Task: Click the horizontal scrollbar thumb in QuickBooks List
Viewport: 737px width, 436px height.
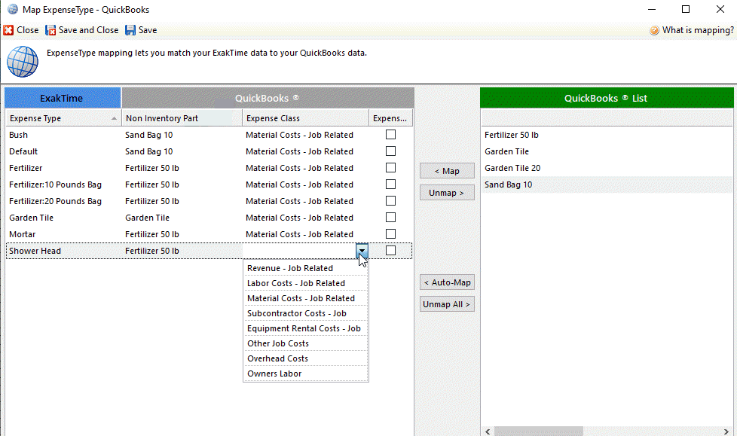Action: coord(539,431)
